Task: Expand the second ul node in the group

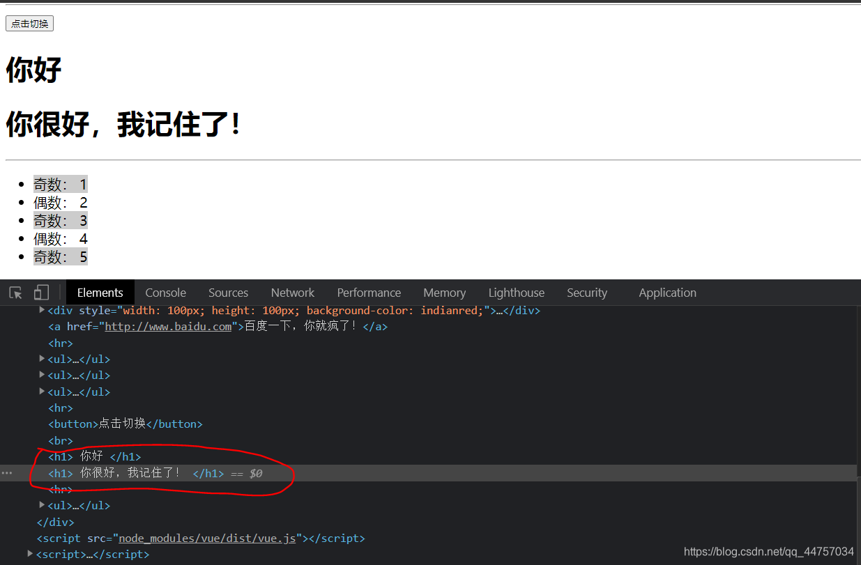Action: pos(42,374)
